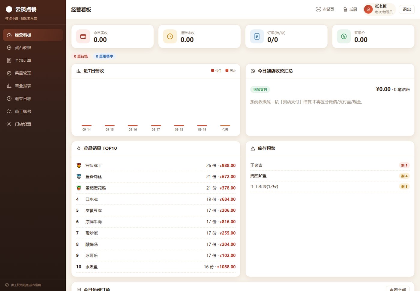
Task: Click the 退菜日志 clock icon
Action: tap(9, 98)
